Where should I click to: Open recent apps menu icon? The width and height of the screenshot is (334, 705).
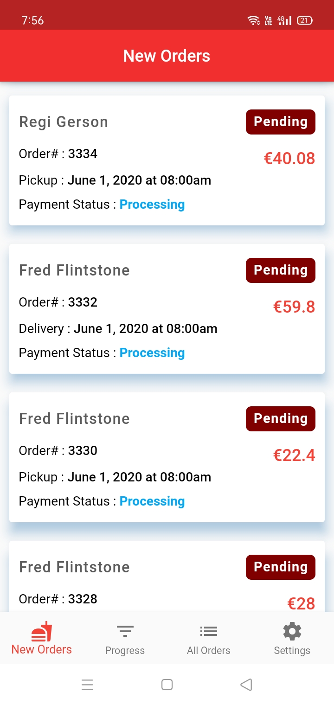(87, 685)
